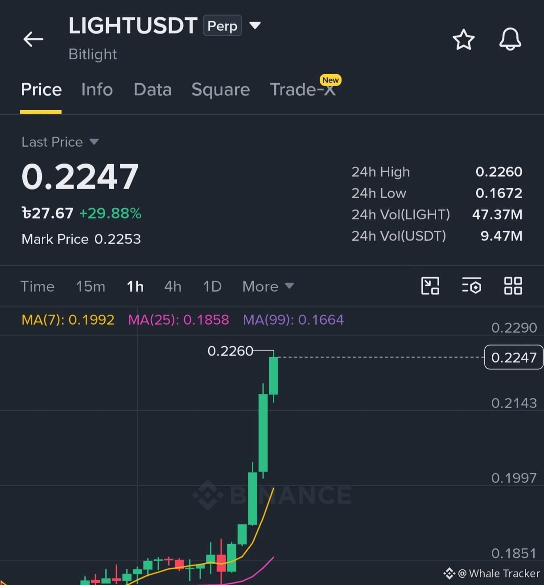Click the 24h Low value 0.1672
The width and height of the screenshot is (544, 585).
499,193
